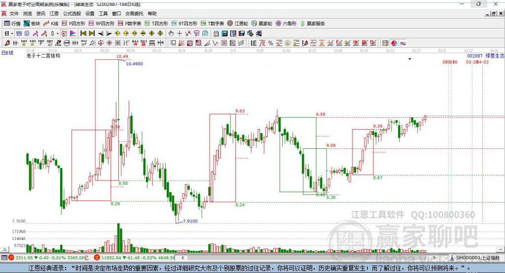
Task: Switch to the K线 candlestick chart
Action: [x=51, y=24]
